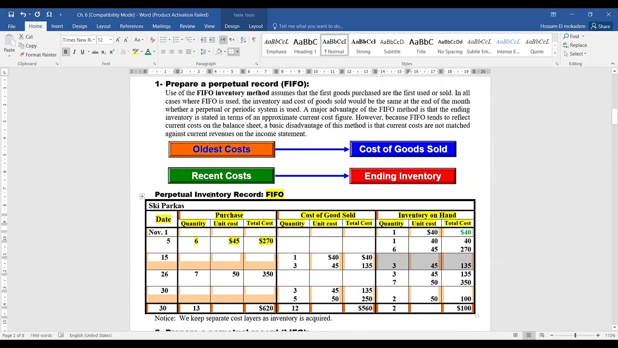Click the vertical scrollbar thumb
This screenshot has width=618, height=348.
point(615,116)
